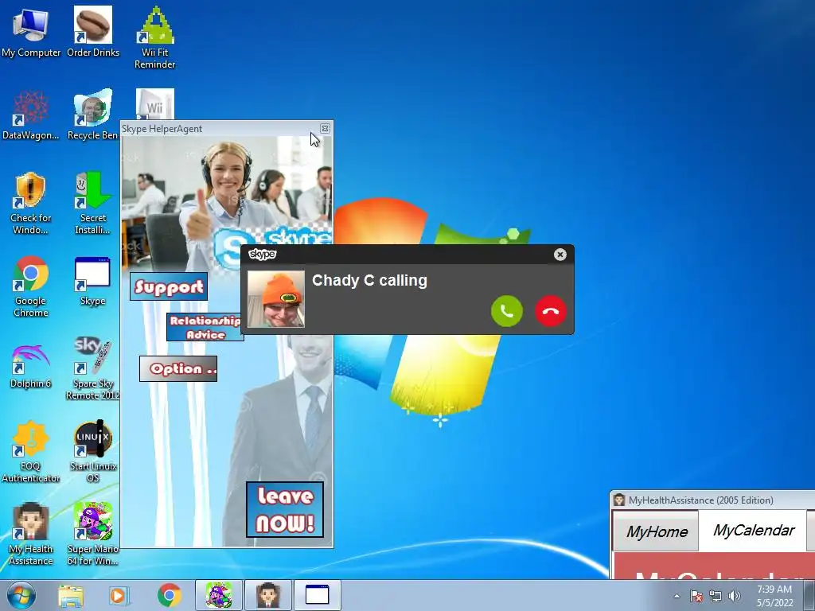Viewport: 815px width, 611px height.
Task: Open File Explorer from the taskbar
Action: (x=70, y=595)
